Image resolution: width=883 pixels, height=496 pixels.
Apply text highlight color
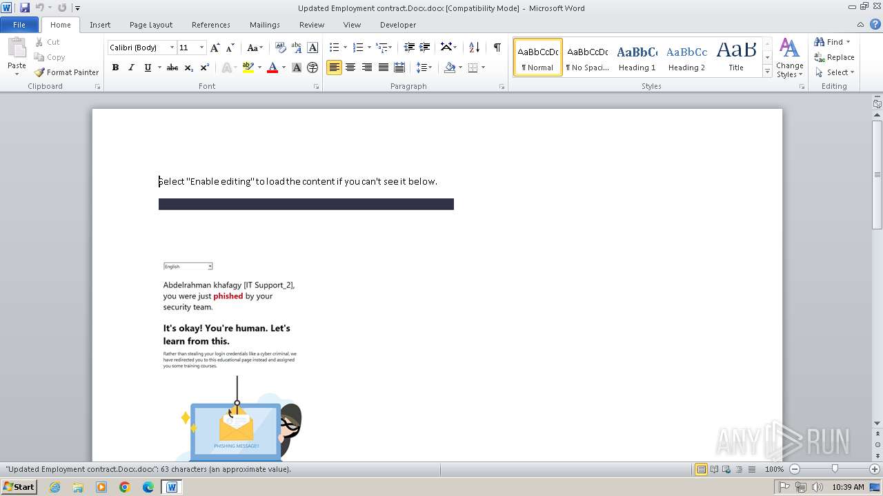tap(248, 68)
